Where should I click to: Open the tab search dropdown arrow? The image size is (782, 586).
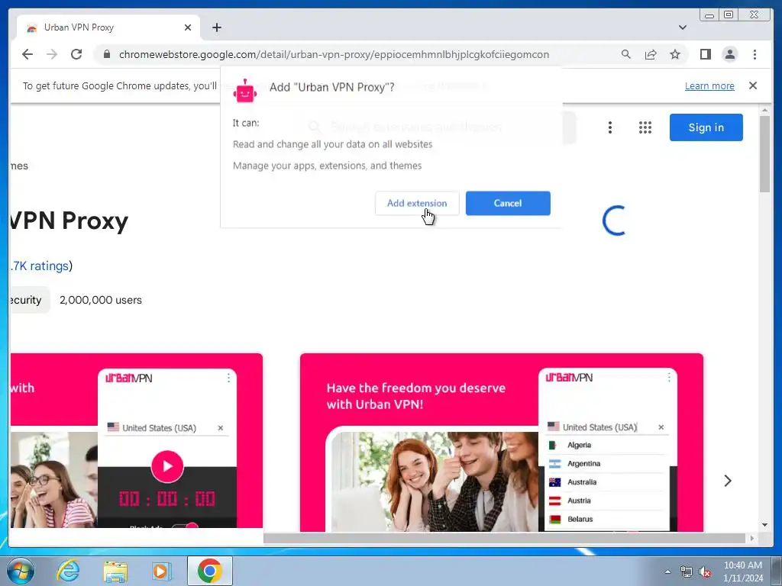(x=682, y=27)
